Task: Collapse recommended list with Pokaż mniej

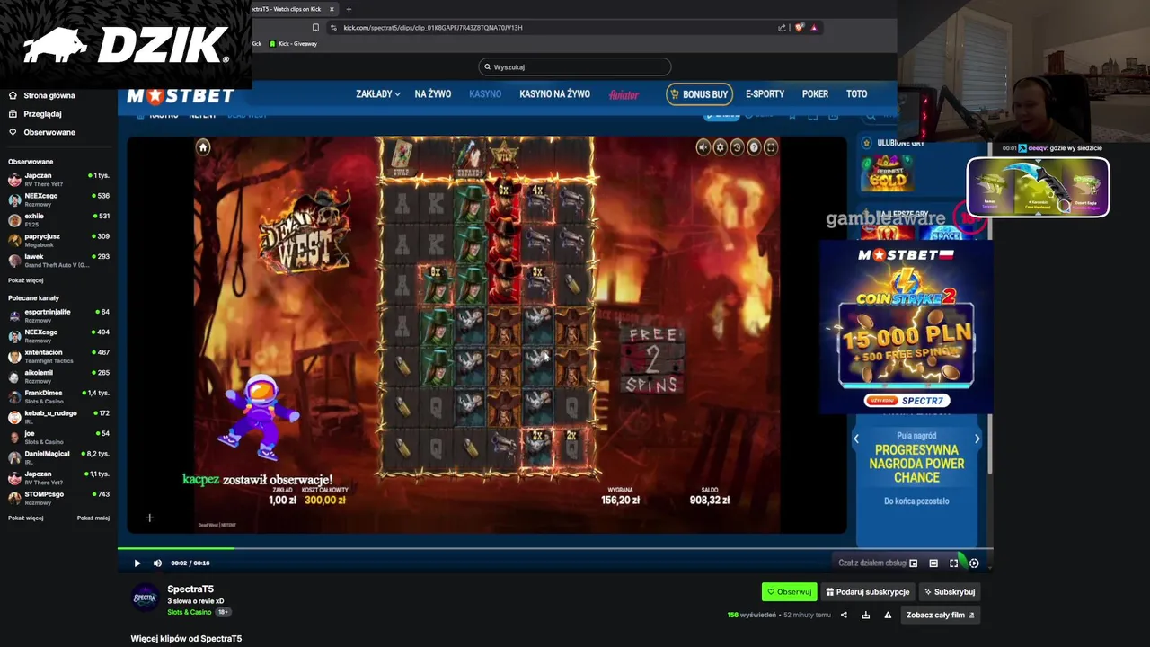Action: [x=93, y=518]
